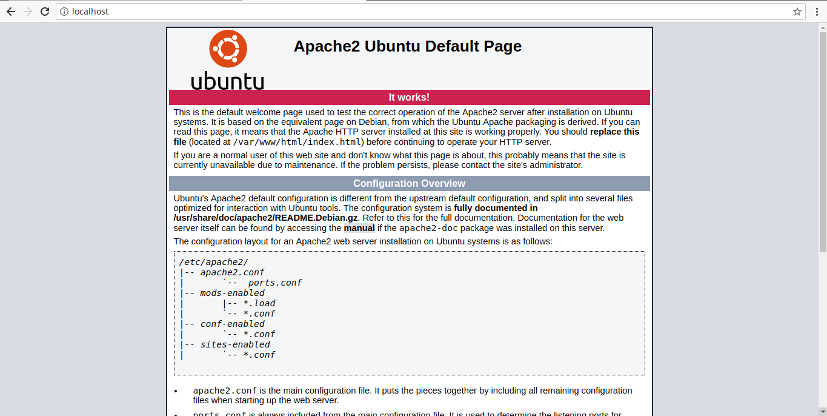Reload the localhost page
Viewport: 827px width, 416px height.
(45, 12)
